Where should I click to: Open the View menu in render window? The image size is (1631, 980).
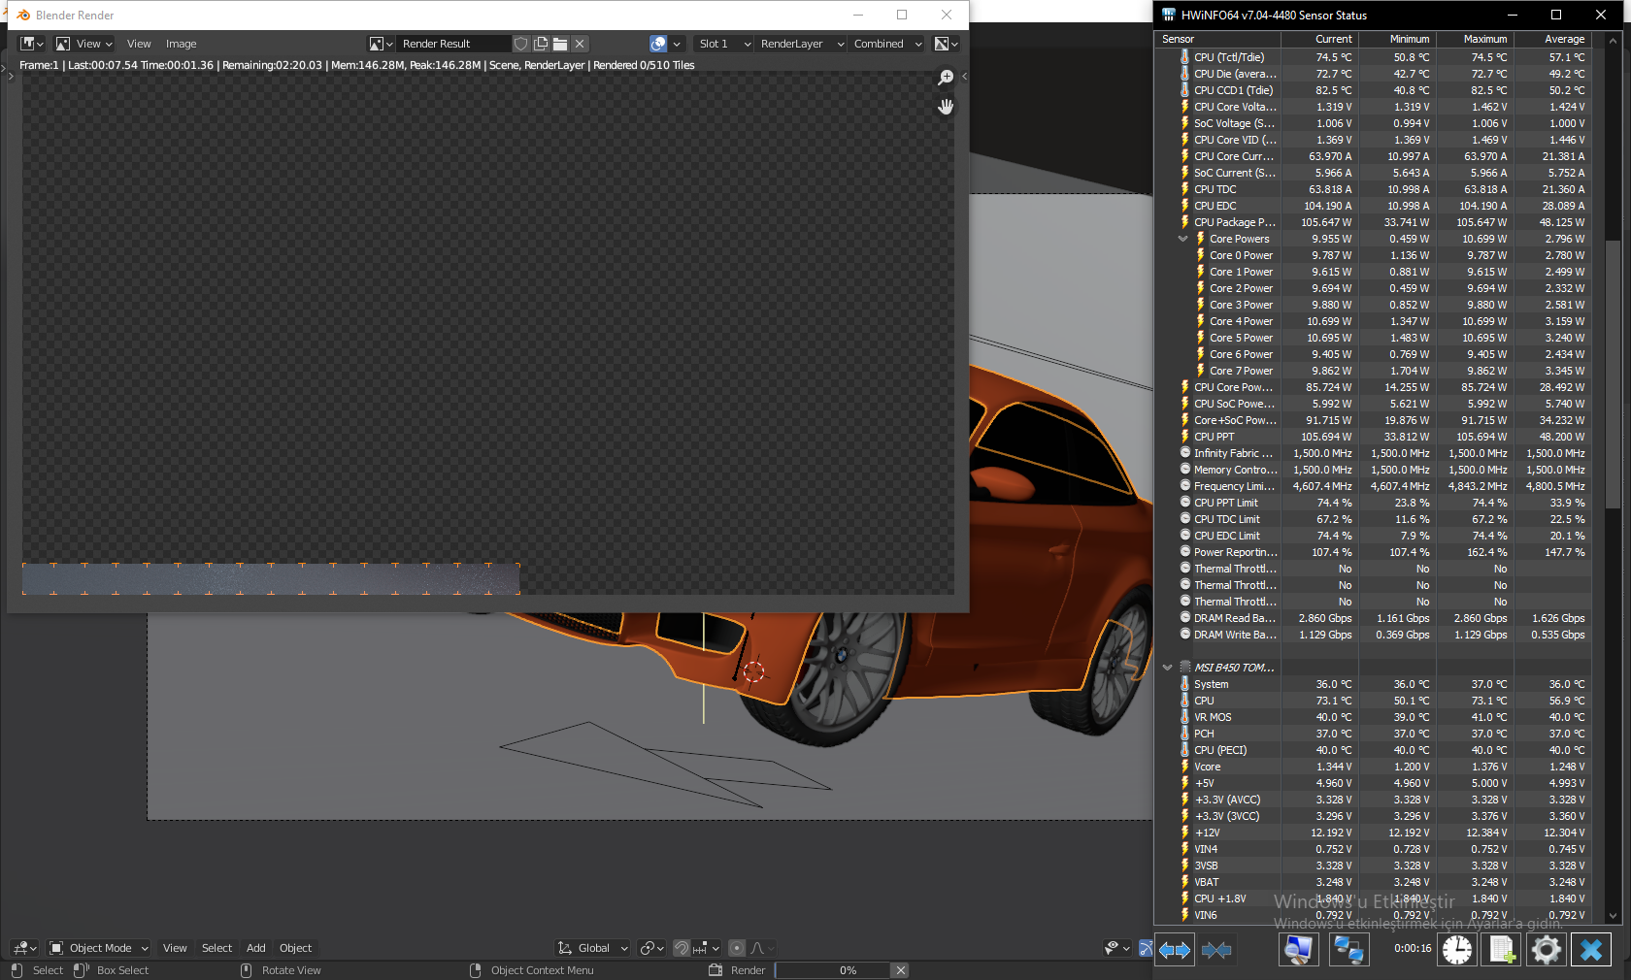139,44
